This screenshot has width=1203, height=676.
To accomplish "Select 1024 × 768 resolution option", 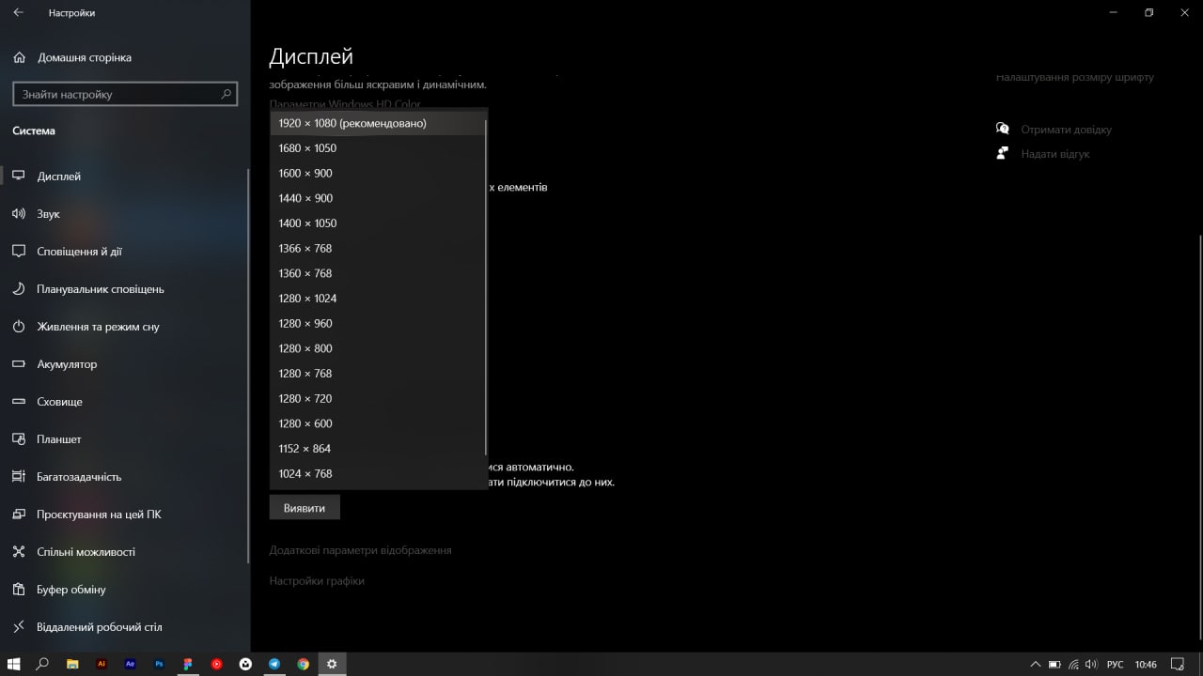I will 377,473.
